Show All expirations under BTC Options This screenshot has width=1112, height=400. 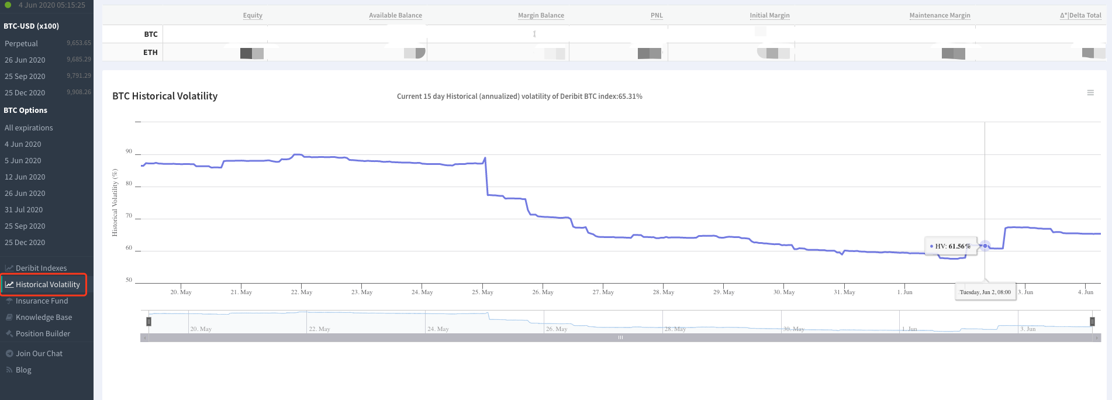coord(29,128)
